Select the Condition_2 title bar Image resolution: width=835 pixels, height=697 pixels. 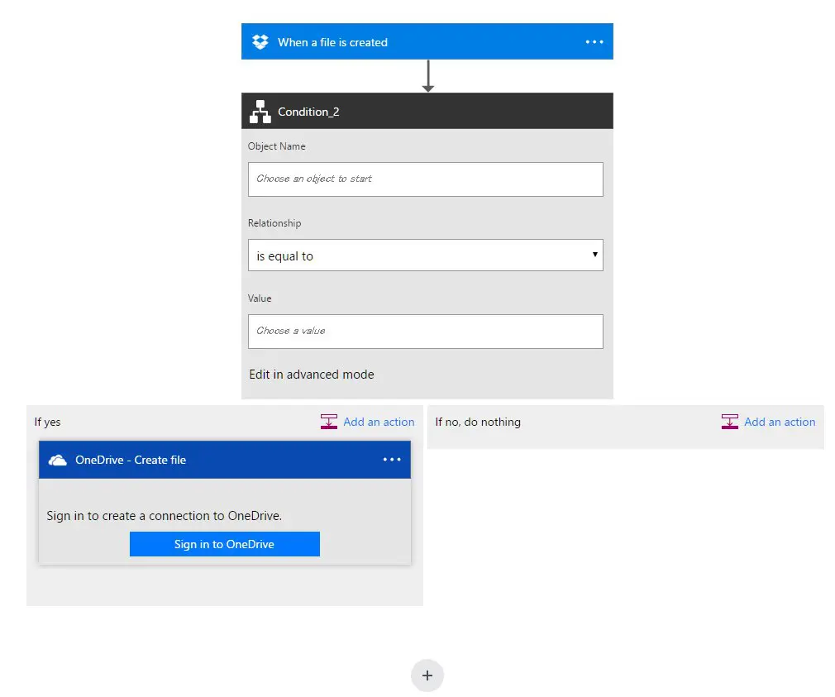[427, 111]
